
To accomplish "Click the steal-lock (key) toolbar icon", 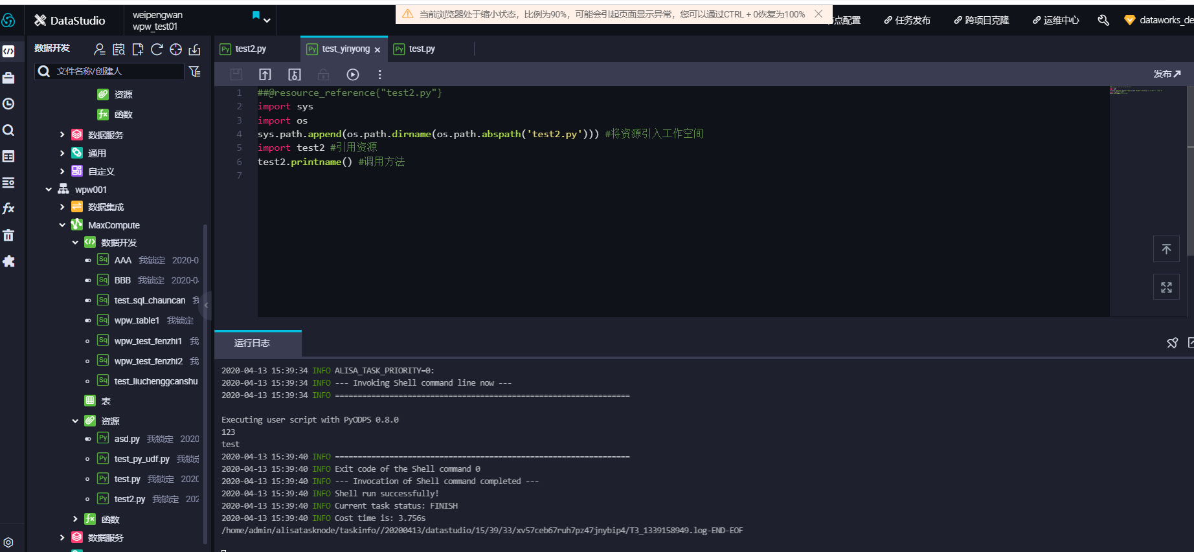I will (x=295, y=74).
